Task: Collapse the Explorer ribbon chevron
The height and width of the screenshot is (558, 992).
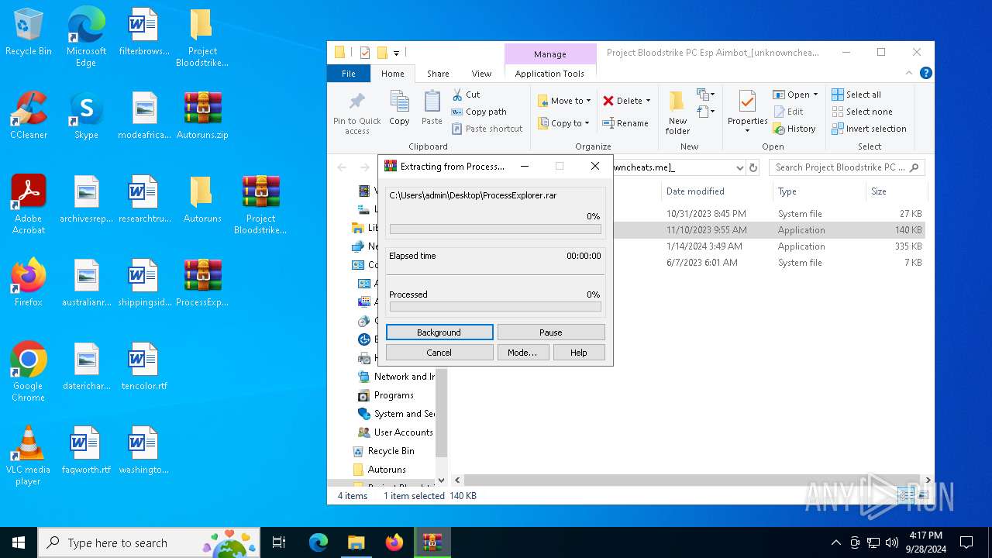Action: (x=909, y=73)
